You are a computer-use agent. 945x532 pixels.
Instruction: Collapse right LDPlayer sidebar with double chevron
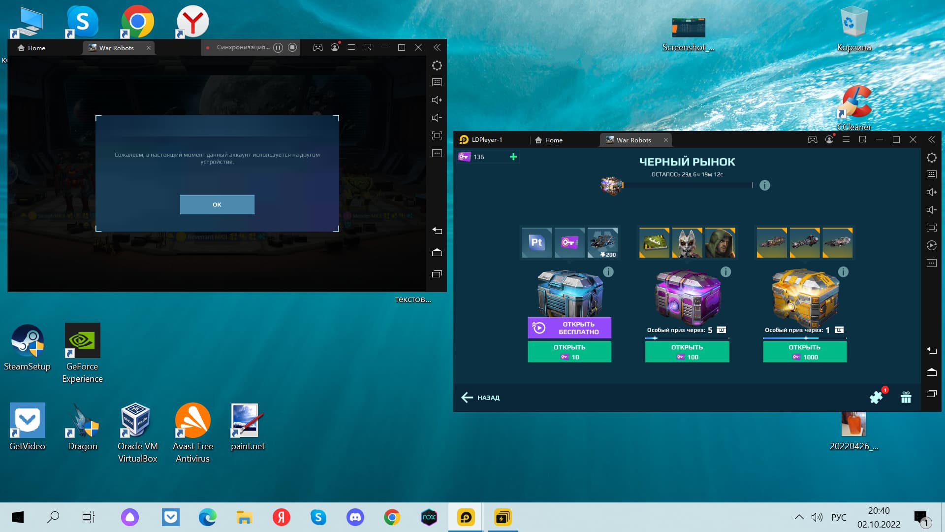click(932, 139)
